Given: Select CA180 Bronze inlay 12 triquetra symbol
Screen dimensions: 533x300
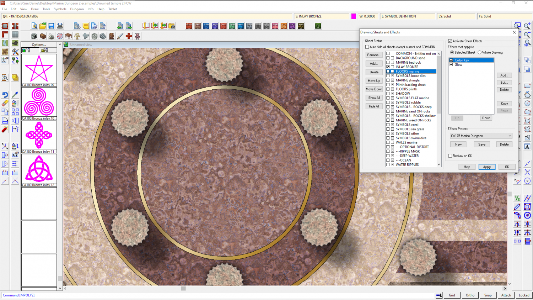Looking at the screenshot, I should tap(39, 170).
